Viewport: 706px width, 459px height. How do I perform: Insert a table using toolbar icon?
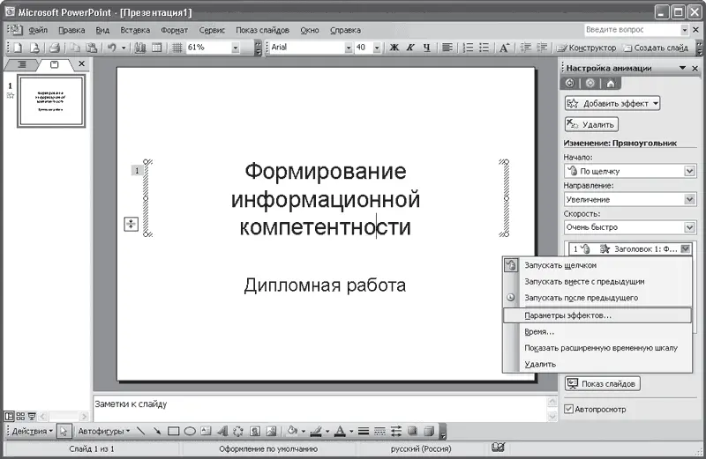pyautogui.click(x=156, y=47)
